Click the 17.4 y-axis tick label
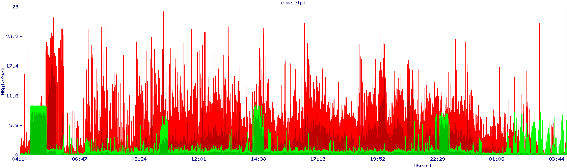The image size is (567, 168). coord(13,66)
